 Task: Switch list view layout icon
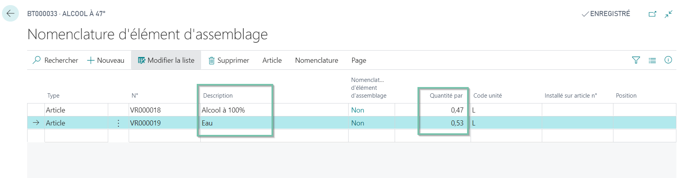(652, 60)
